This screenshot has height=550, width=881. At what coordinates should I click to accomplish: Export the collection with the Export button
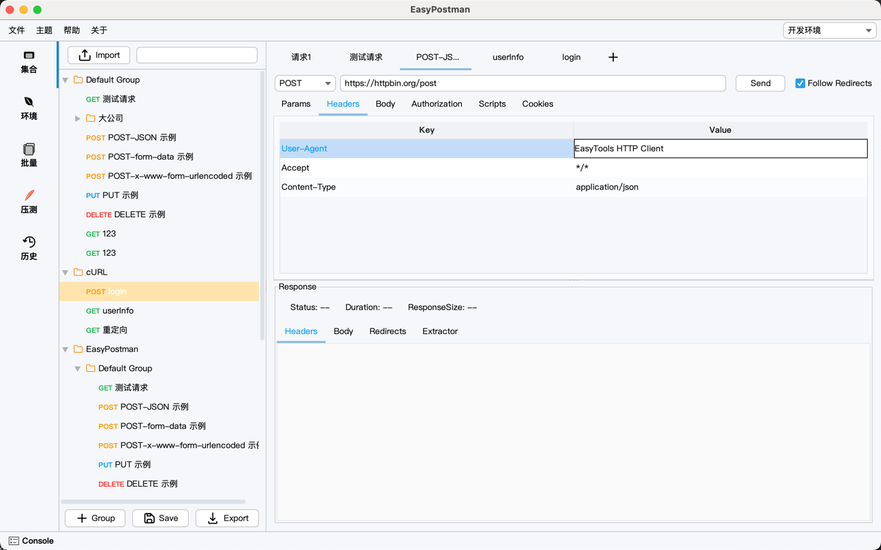227,518
